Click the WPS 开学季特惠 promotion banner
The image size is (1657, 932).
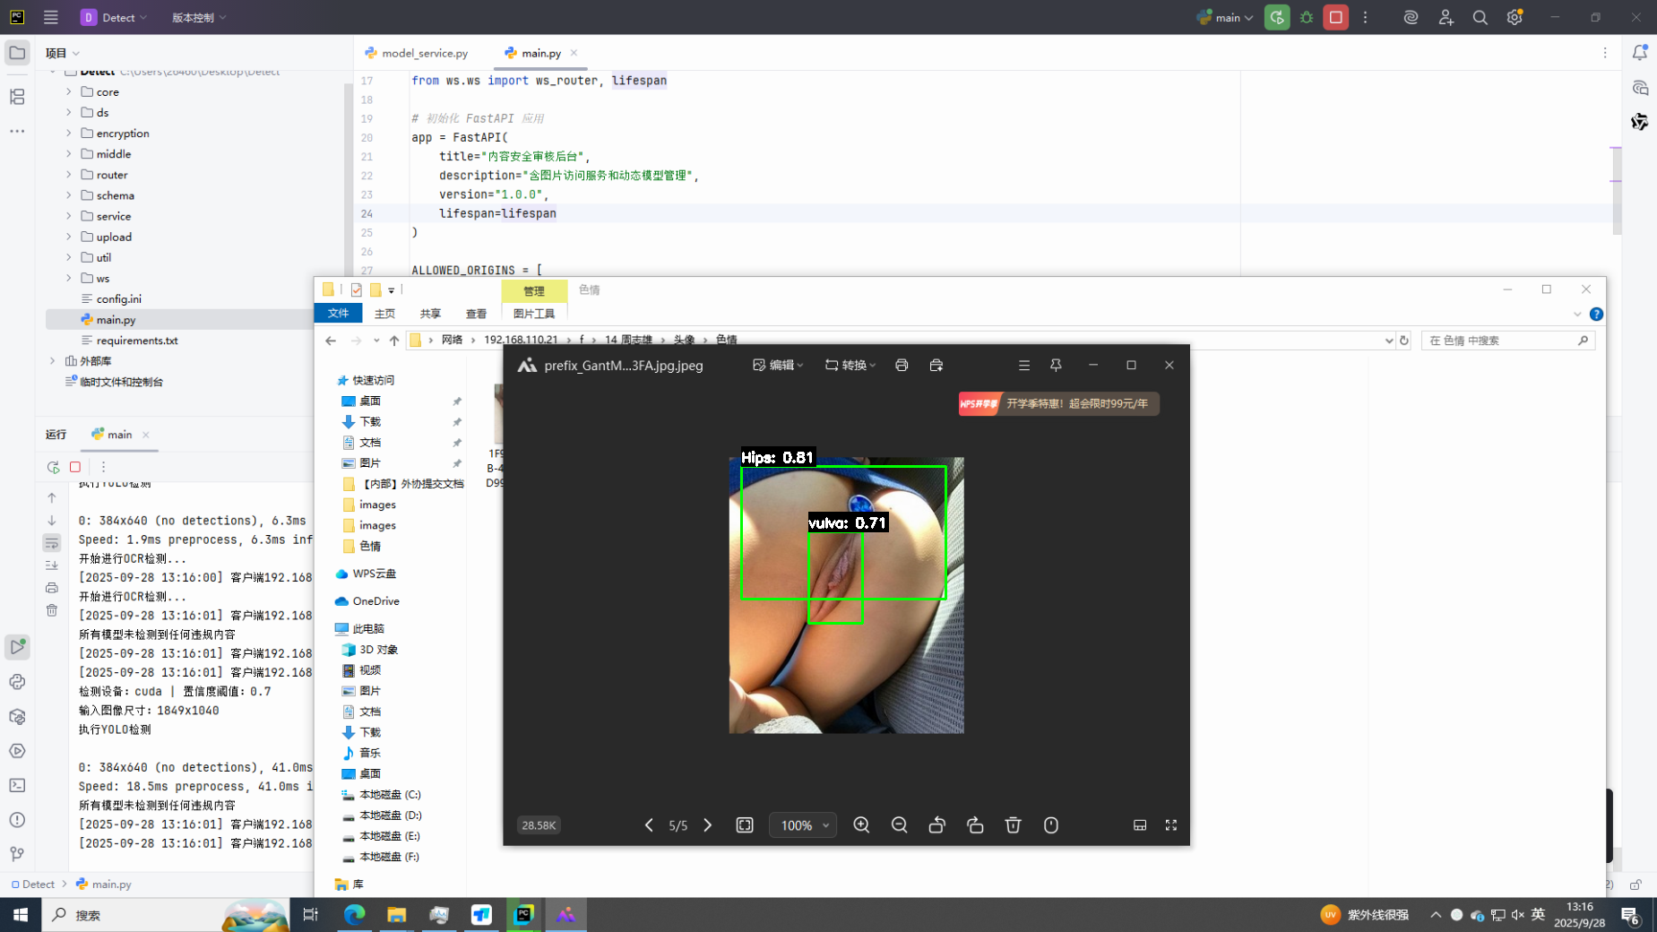(1058, 403)
